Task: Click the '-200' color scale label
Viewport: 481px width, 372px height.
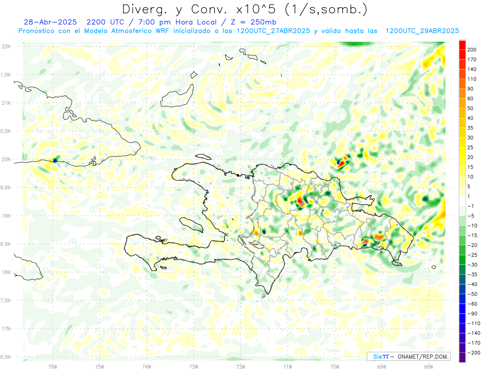Action: [473, 353]
